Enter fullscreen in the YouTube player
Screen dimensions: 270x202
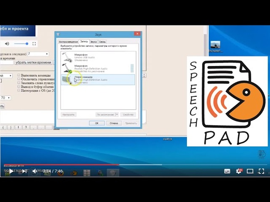click(262, 171)
